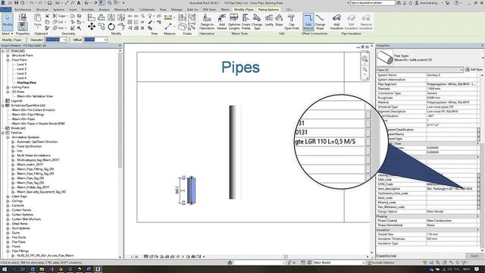Toggle the Exclude Options checkbox

pos(369,262)
